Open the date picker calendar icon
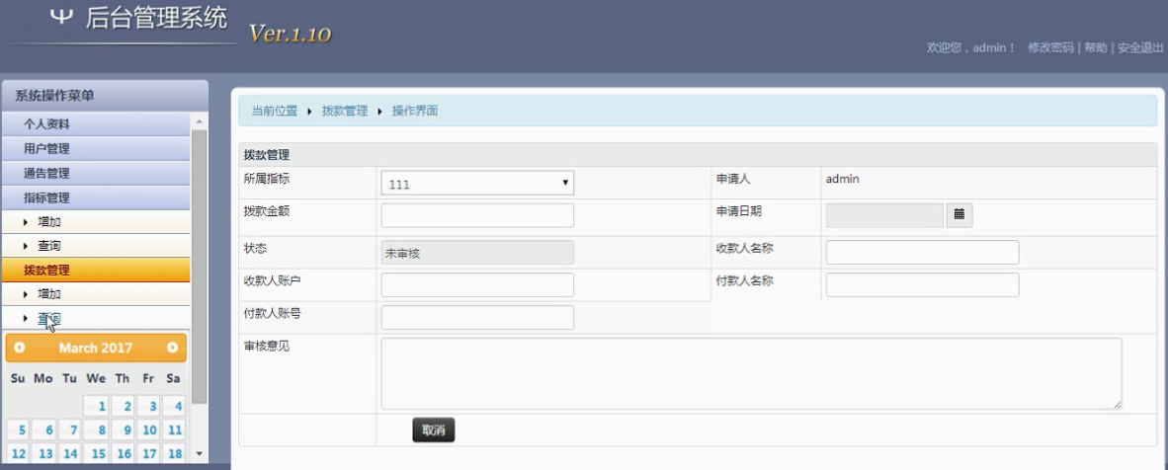 pos(959,215)
